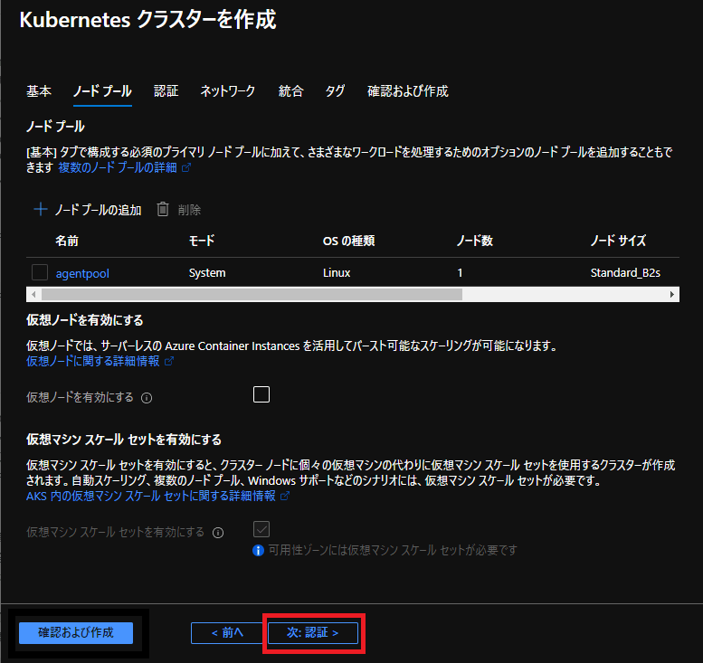Viewport: 703px width, 663px height.
Task: Click the 確認および作成 button at bottom
Action: pos(76,633)
